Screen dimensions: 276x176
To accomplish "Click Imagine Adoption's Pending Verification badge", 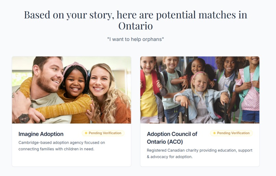I will coord(103,133).
